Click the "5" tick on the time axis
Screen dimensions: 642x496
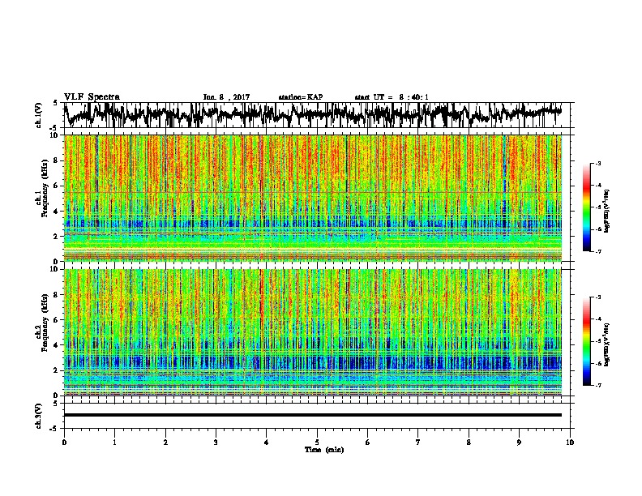[317, 443]
